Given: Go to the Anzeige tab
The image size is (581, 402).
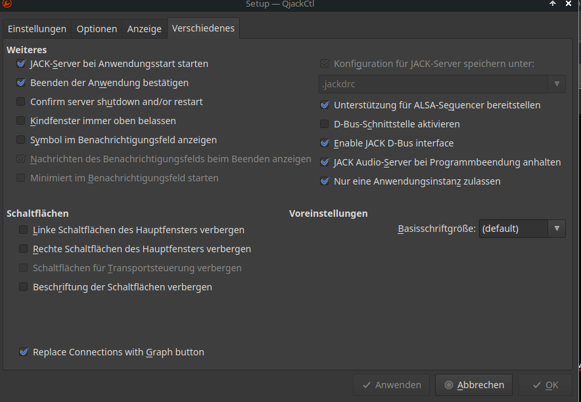Looking at the screenshot, I should (144, 29).
